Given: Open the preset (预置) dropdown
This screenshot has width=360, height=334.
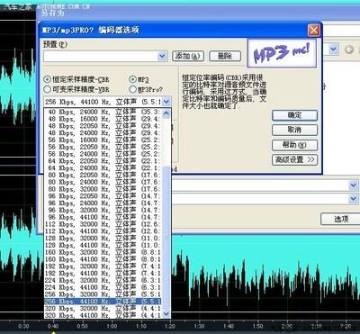Looking at the screenshot, I should (162, 56).
